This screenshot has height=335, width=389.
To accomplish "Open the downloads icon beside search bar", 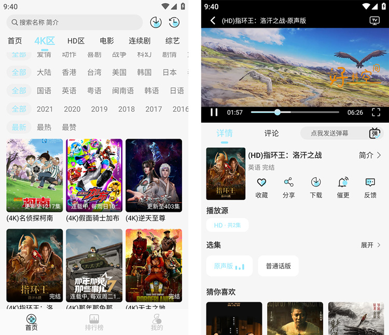I will click(156, 22).
